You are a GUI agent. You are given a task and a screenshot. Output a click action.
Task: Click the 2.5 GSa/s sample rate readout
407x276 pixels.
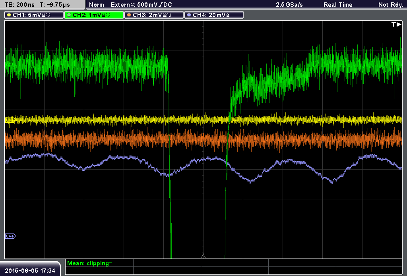point(289,5)
